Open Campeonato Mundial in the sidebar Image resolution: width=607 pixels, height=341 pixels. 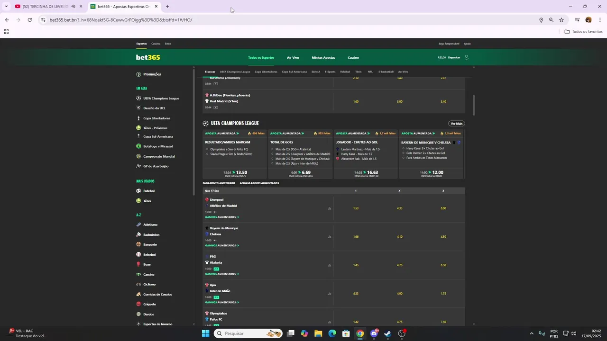159,156
